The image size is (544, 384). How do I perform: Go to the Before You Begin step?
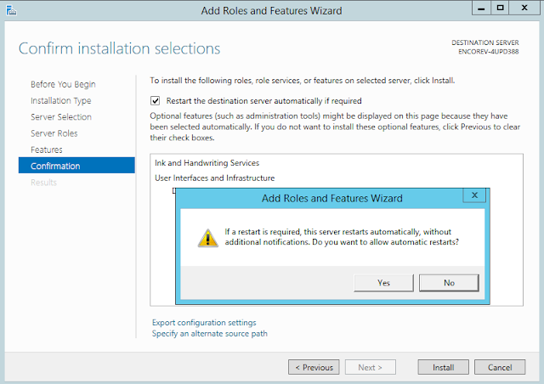pyautogui.click(x=63, y=84)
